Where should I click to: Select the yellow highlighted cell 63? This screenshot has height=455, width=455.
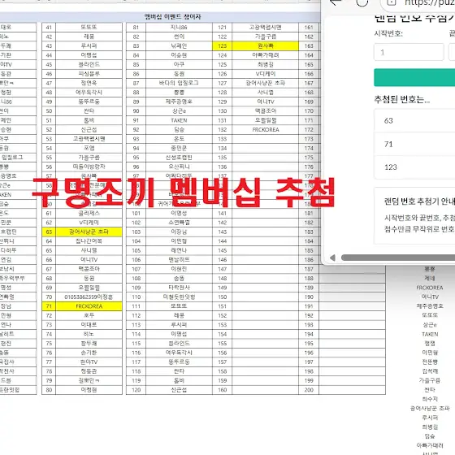[x=49, y=232]
